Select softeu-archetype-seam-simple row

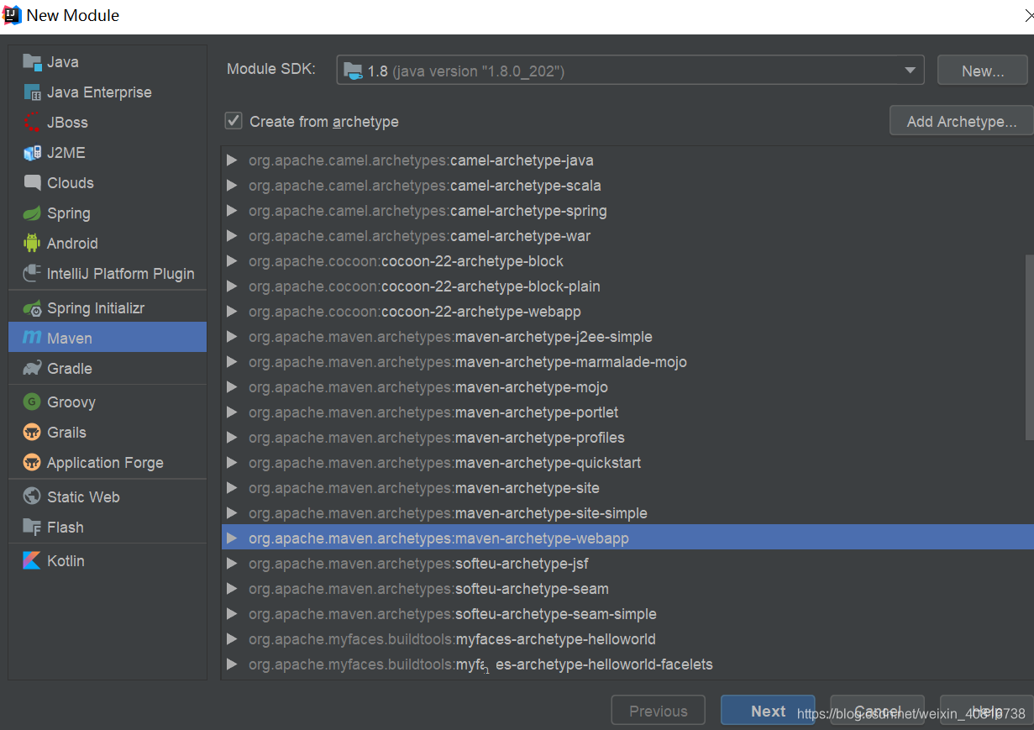point(627,614)
